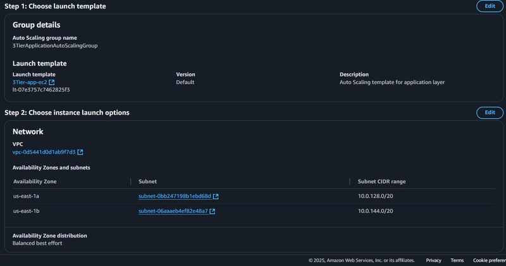This screenshot has width=506, height=266.
Task: Click external link icon next to VPC ID
Action: (80, 152)
